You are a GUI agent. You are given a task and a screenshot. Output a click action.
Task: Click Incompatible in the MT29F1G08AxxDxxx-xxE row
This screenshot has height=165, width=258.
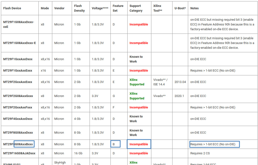click(139, 24)
